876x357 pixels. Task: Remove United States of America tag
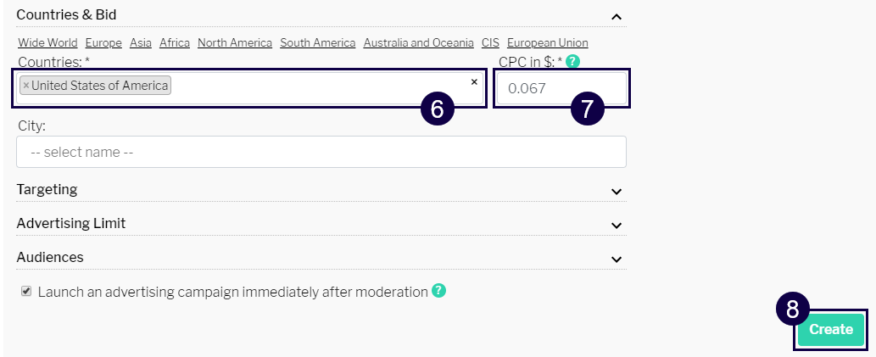coord(26,86)
